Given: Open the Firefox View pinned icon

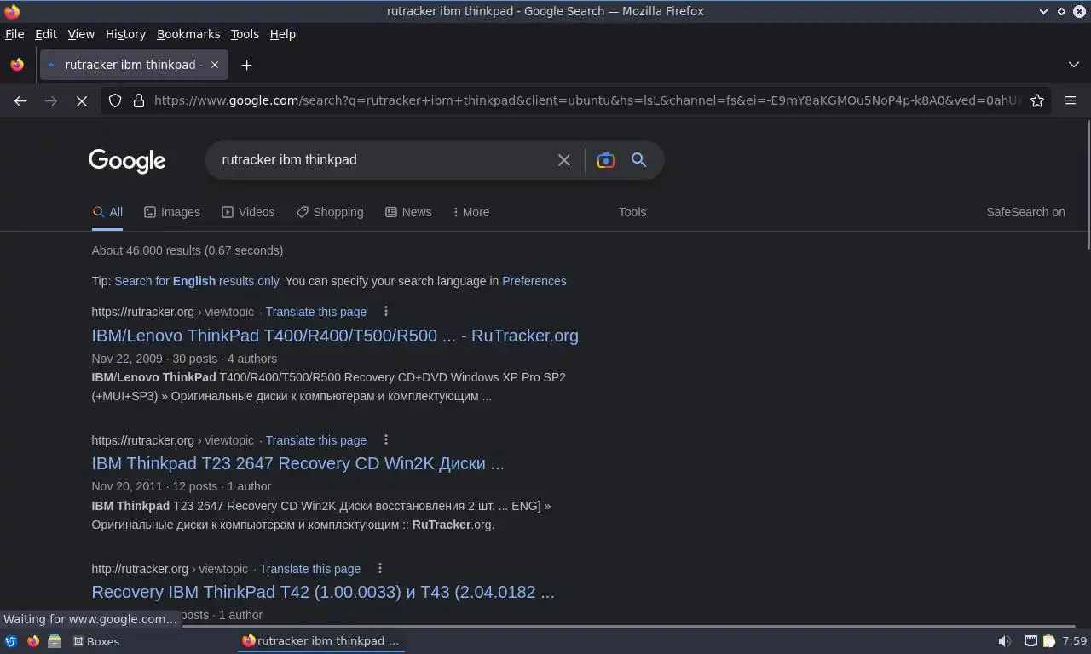Looking at the screenshot, I should tap(17, 65).
